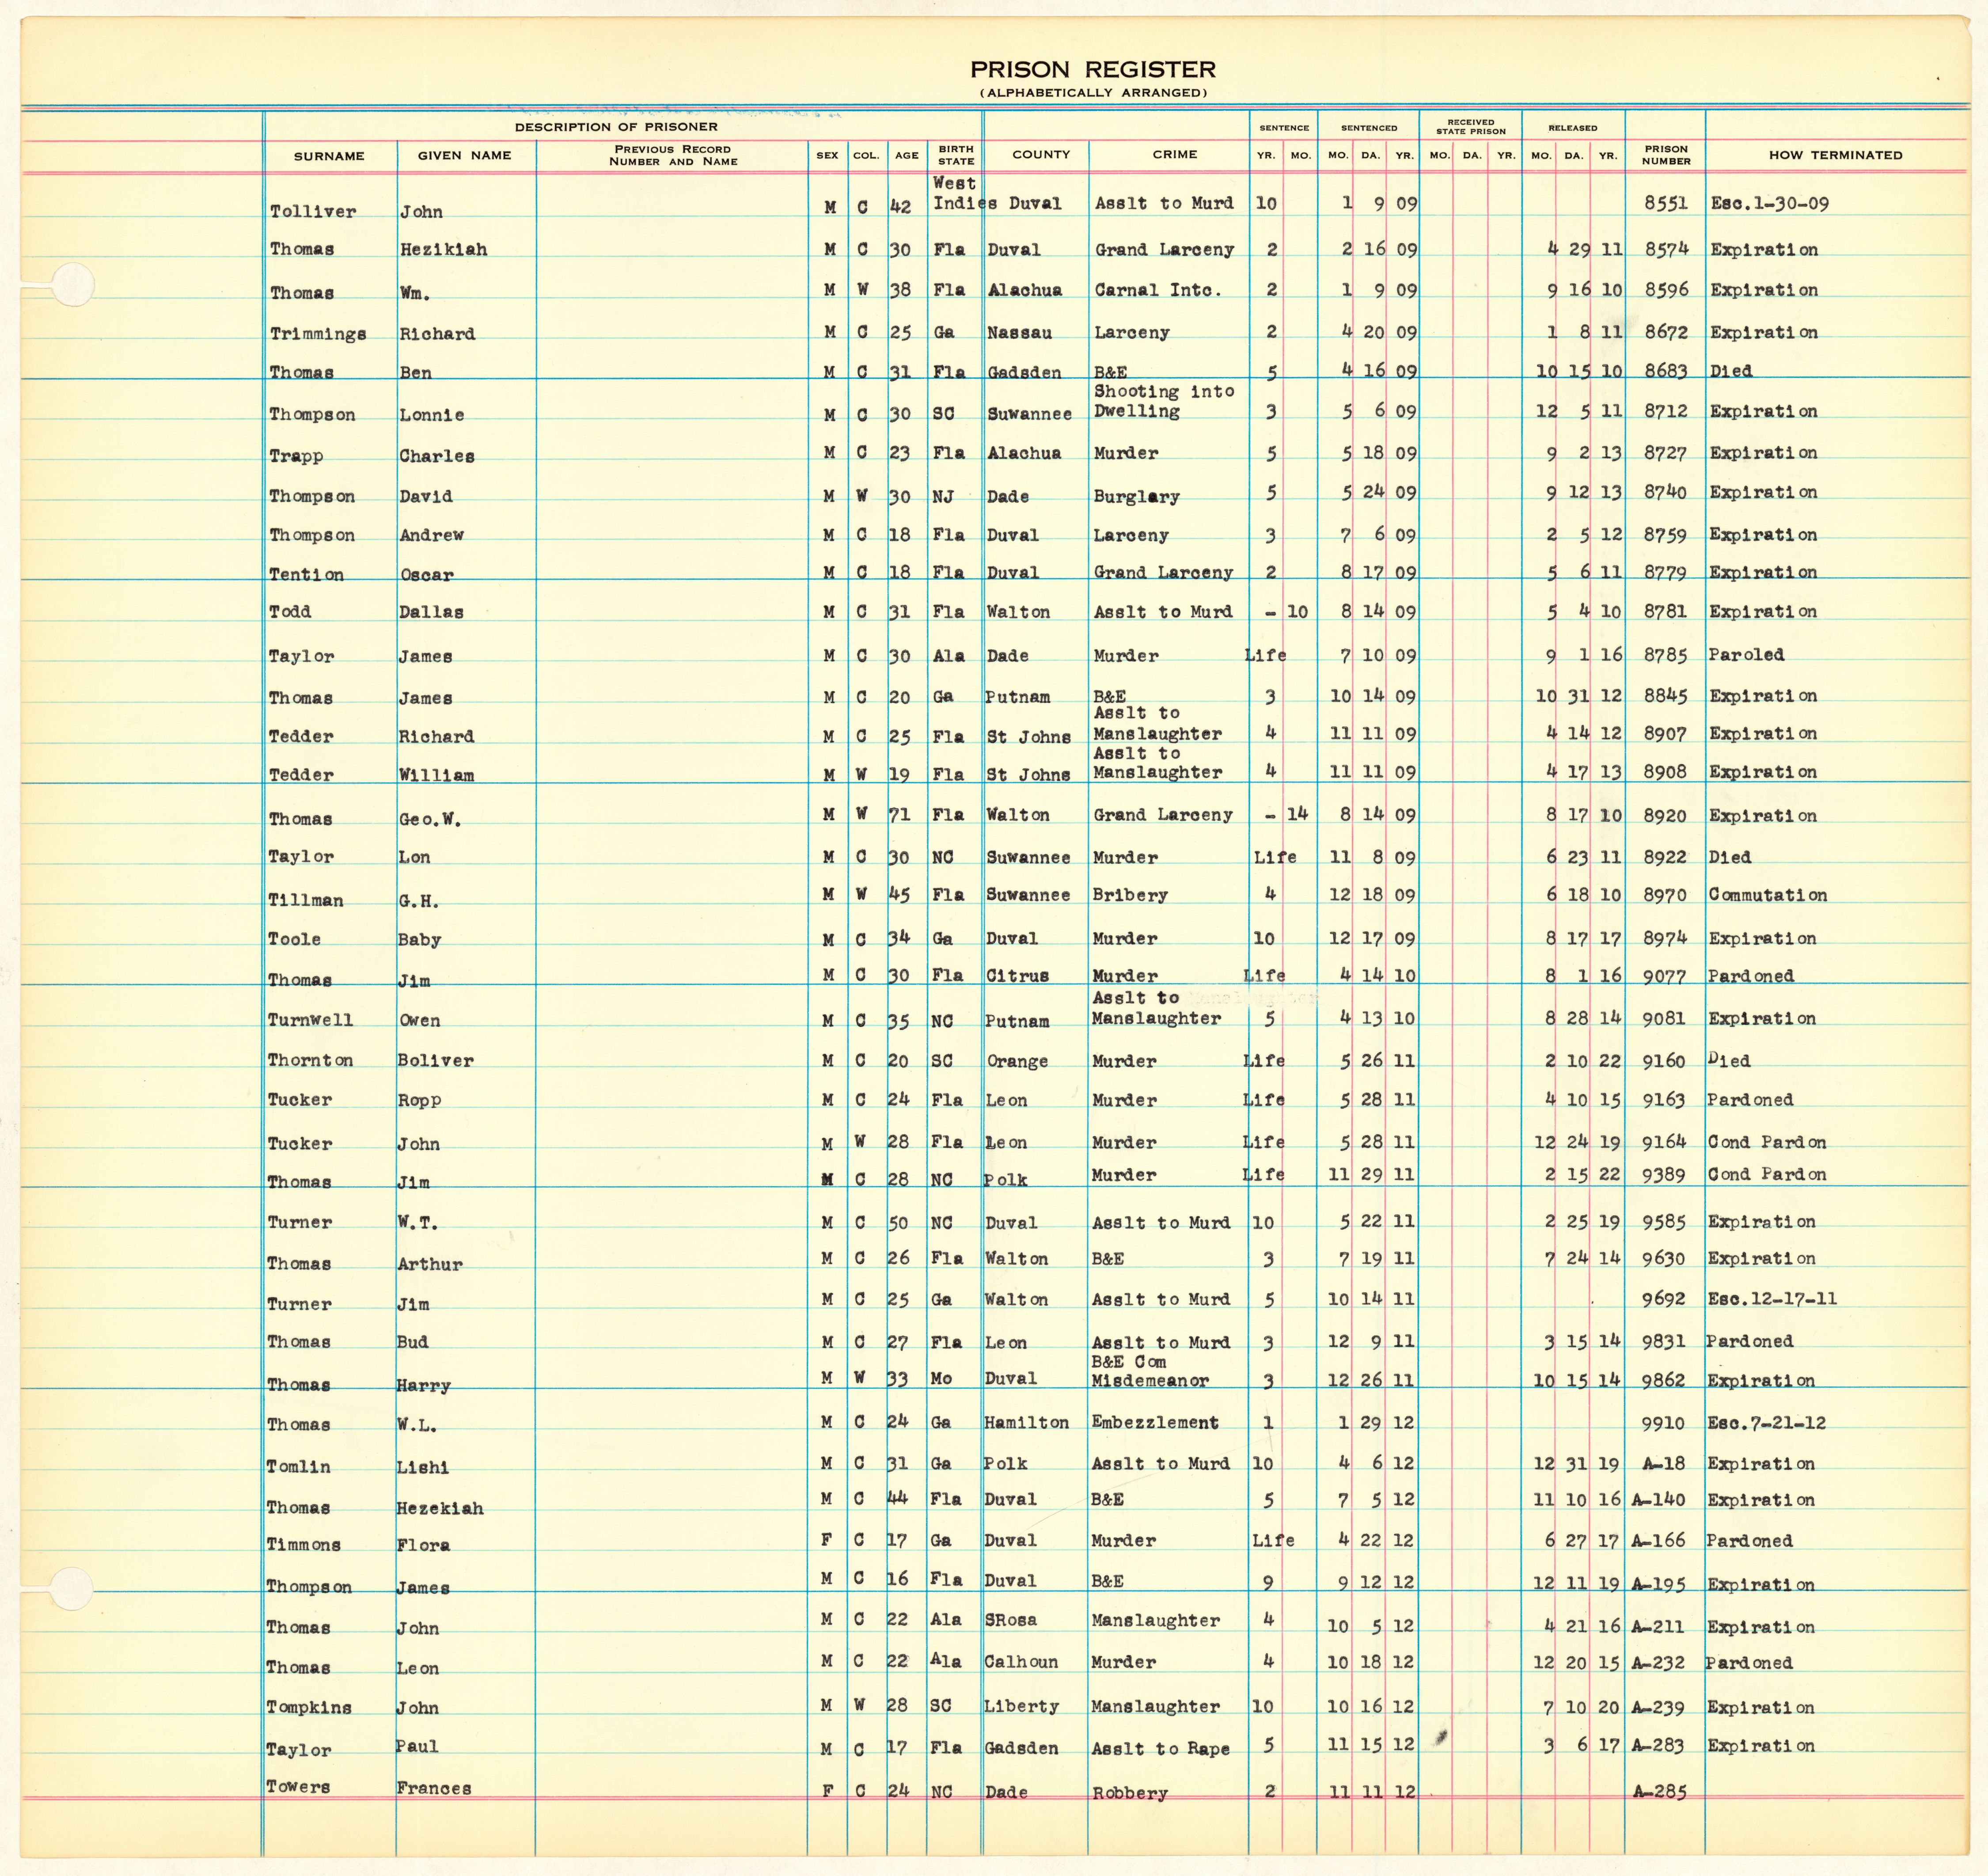
Task: Click the crime Embezzlement
Action: click(x=1155, y=1423)
